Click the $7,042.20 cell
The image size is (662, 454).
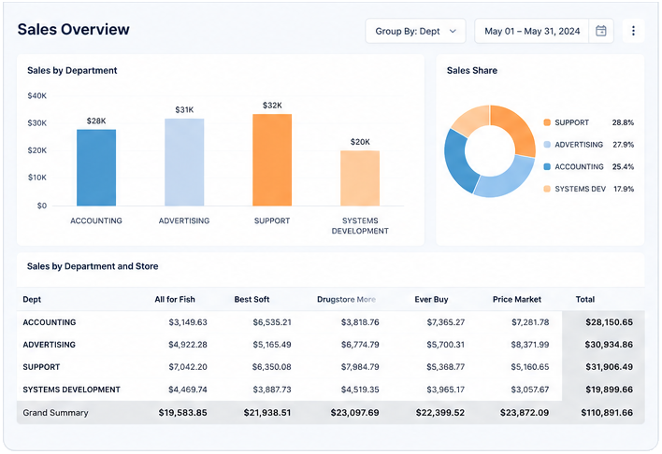click(x=188, y=367)
